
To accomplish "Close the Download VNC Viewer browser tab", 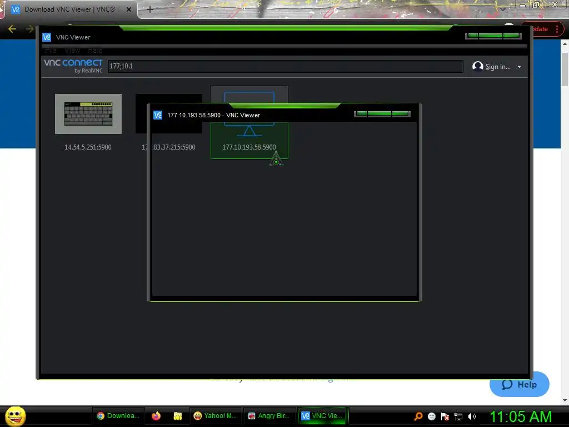I will [128, 9].
